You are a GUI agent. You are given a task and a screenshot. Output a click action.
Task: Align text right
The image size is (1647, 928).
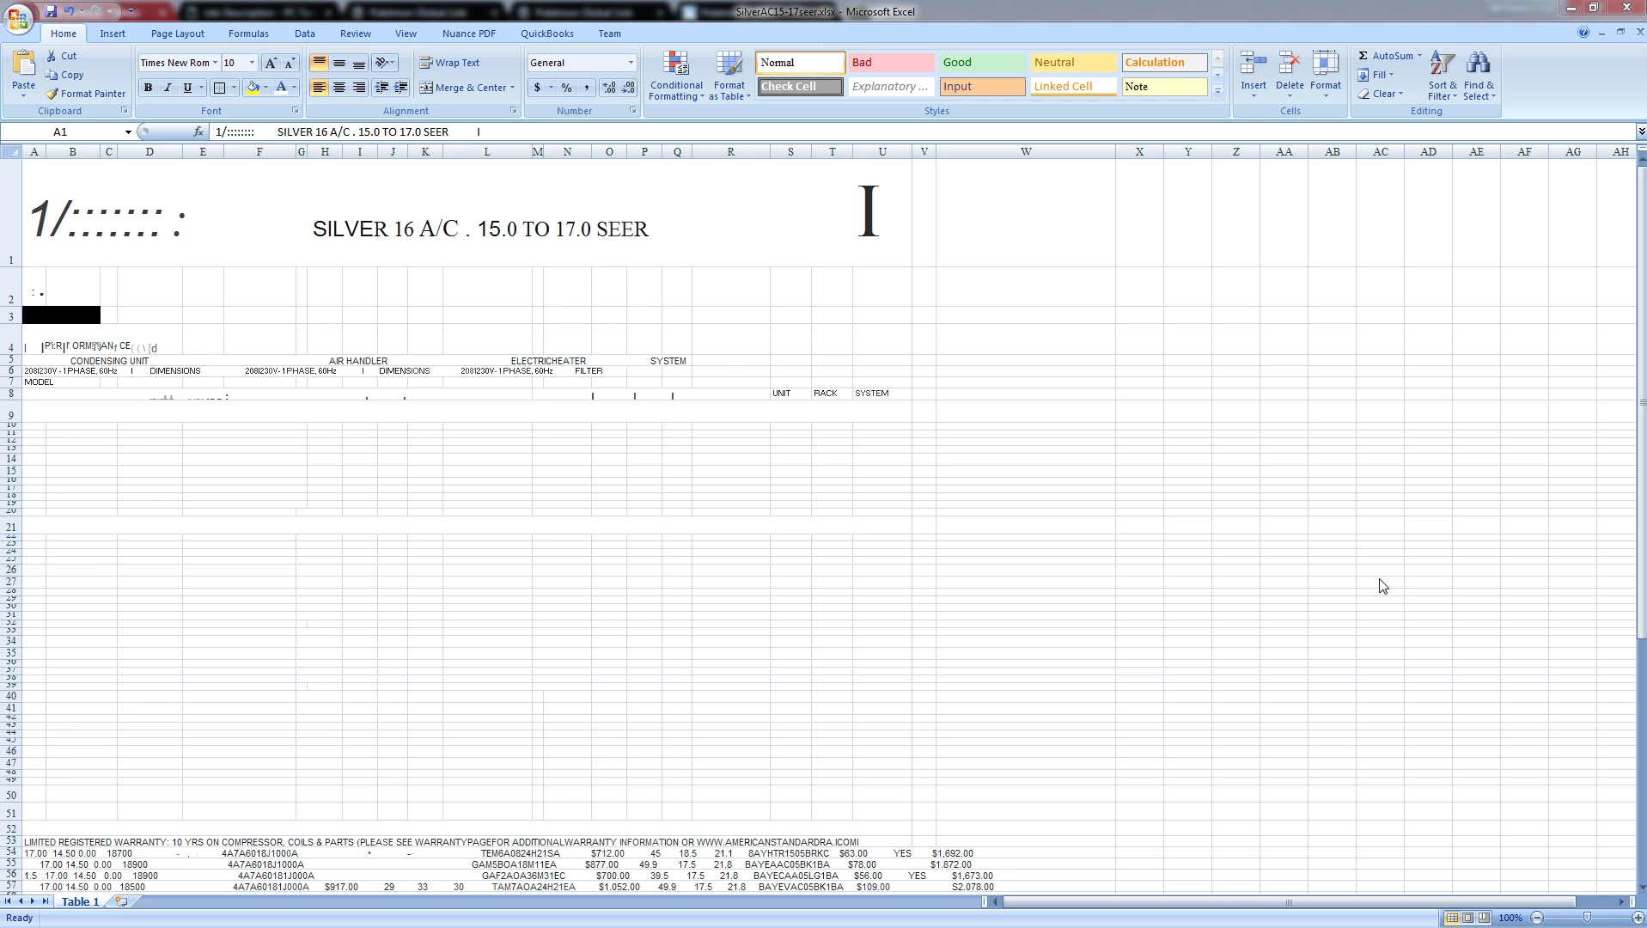coord(359,88)
